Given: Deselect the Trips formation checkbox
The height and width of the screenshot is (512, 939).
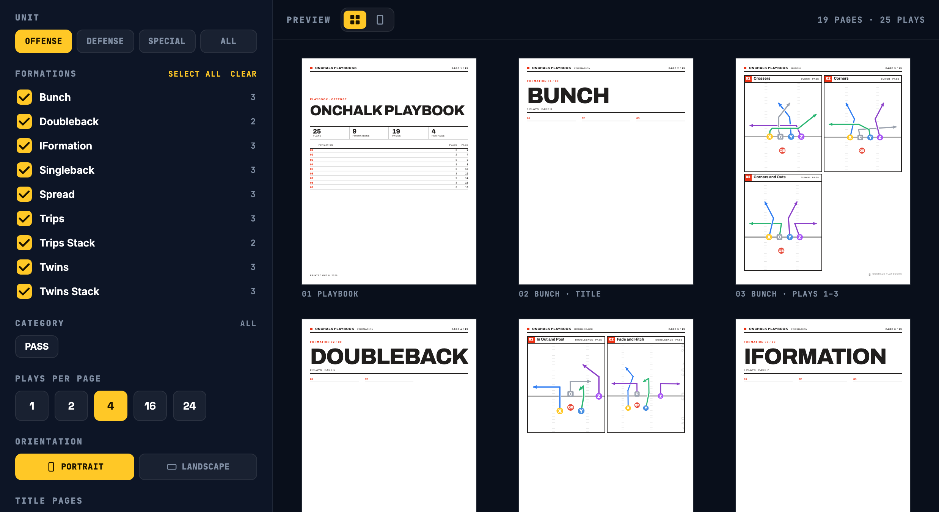Looking at the screenshot, I should pyautogui.click(x=24, y=218).
